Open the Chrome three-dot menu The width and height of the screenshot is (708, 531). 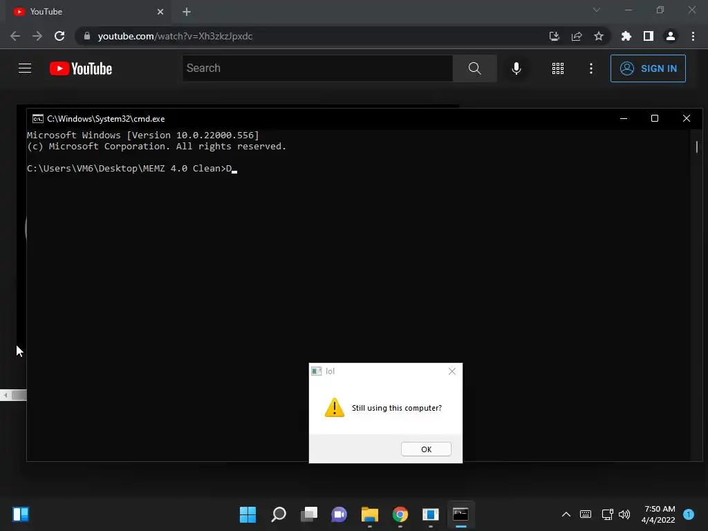tap(693, 36)
